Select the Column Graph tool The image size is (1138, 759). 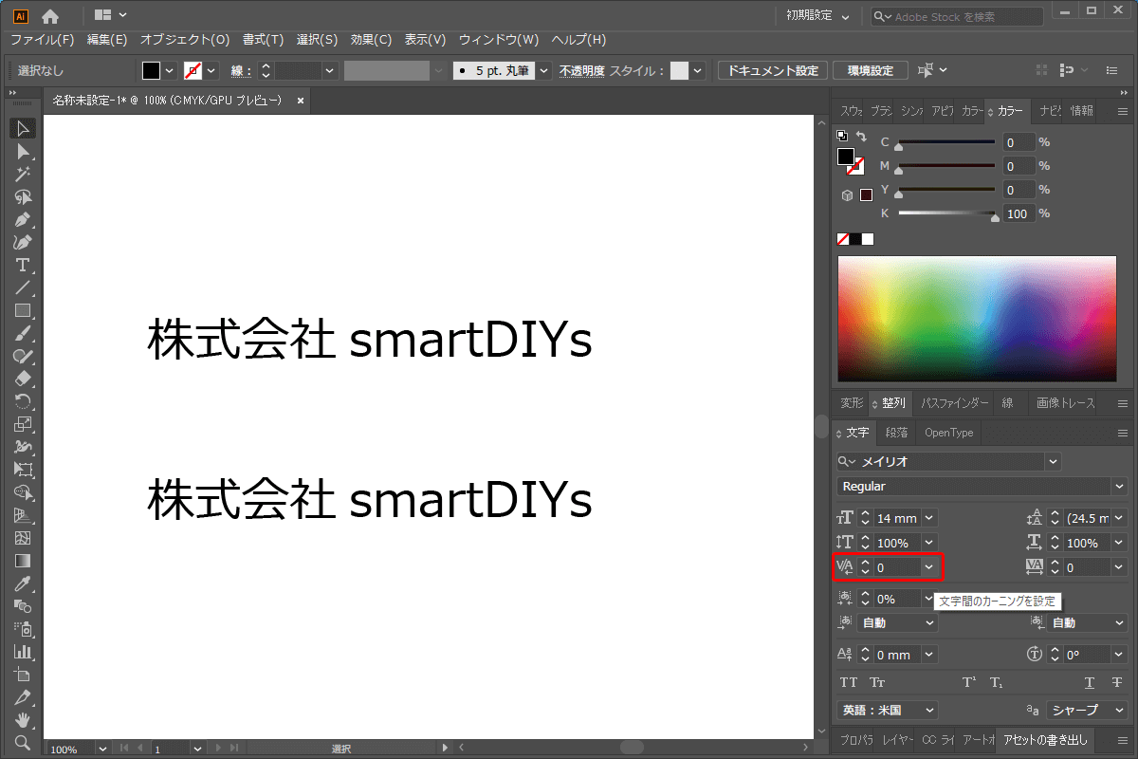tap(24, 652)
